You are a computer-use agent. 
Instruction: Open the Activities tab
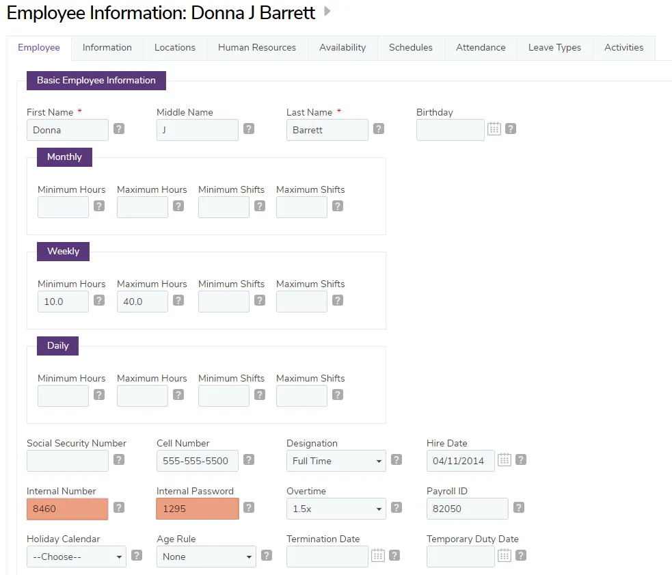624,48
